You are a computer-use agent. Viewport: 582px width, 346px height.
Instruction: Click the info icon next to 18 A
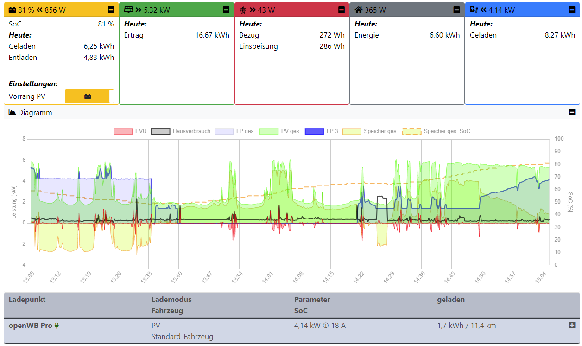(325, 326)
